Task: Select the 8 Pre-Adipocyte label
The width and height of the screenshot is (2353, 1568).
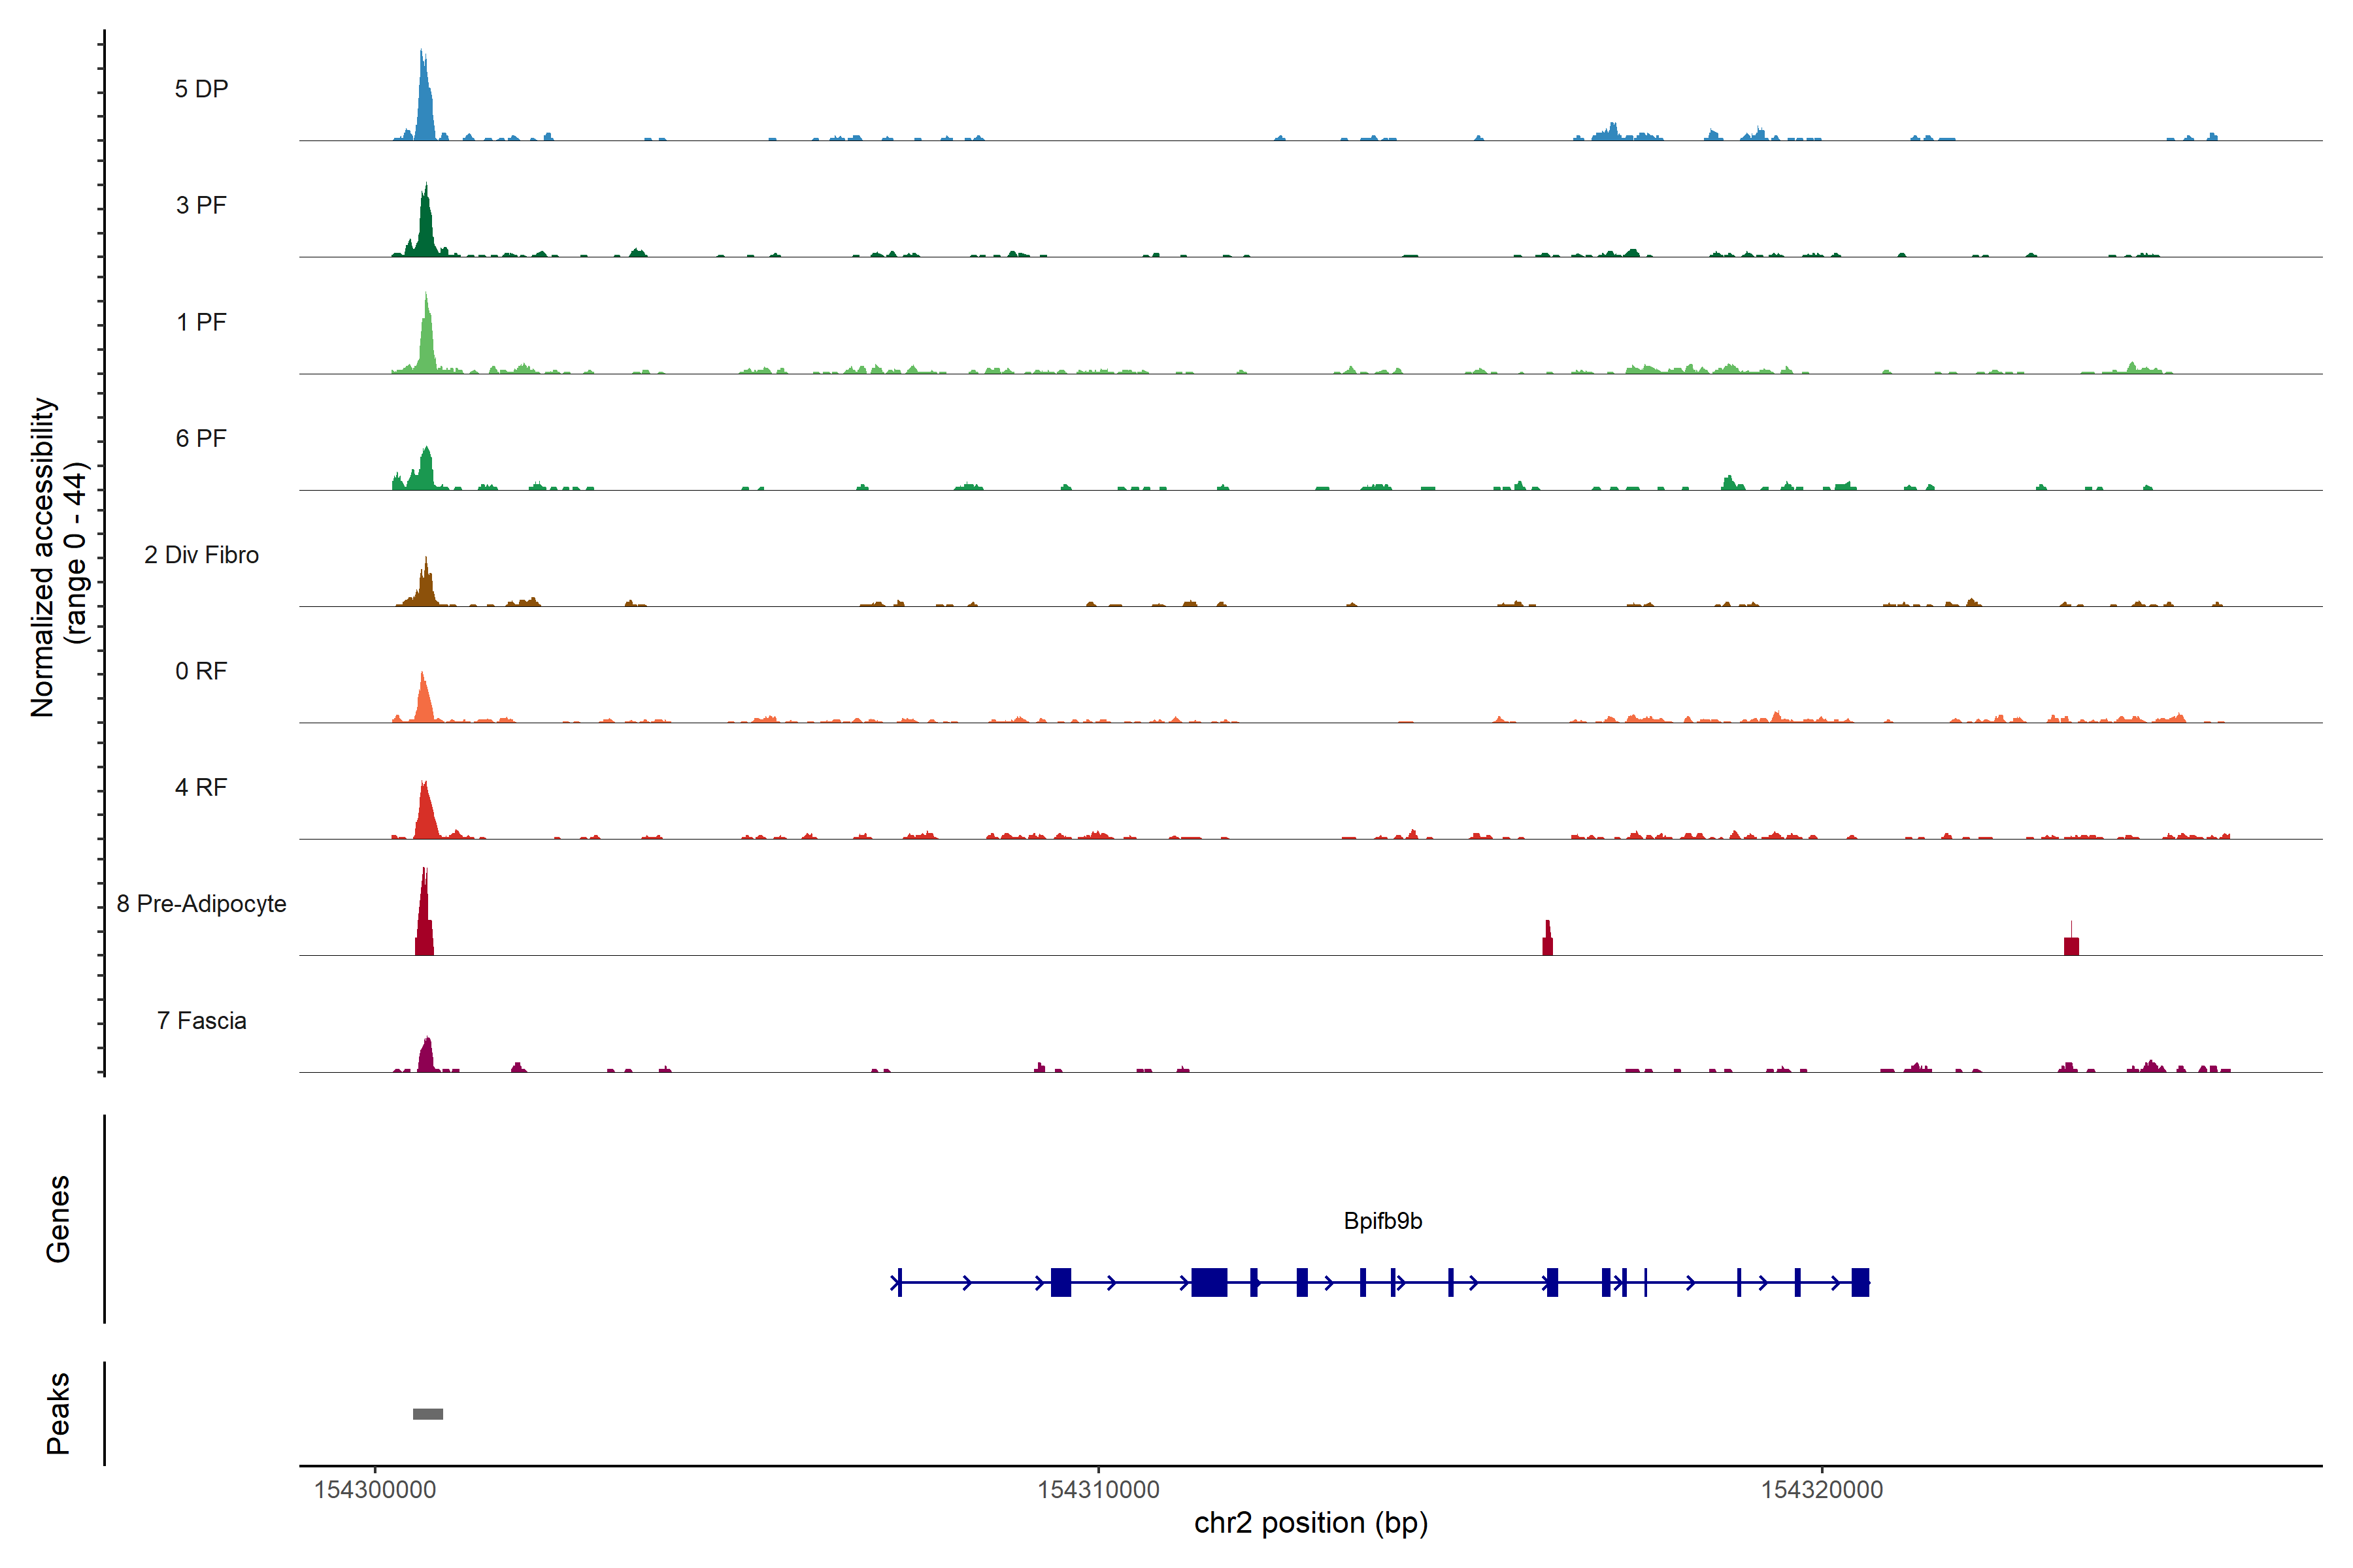Action: (x=201, y=904)
